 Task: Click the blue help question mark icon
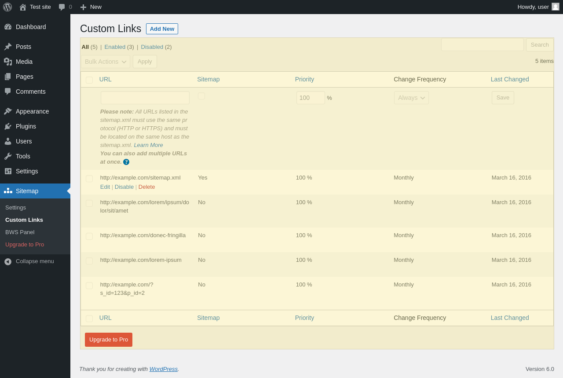pos(126,162)
